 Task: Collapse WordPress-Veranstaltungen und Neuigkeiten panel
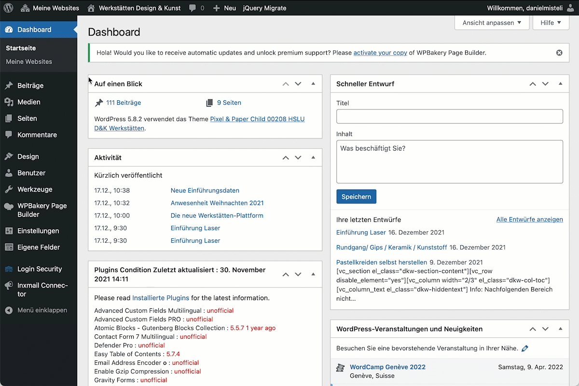point(560,329)
